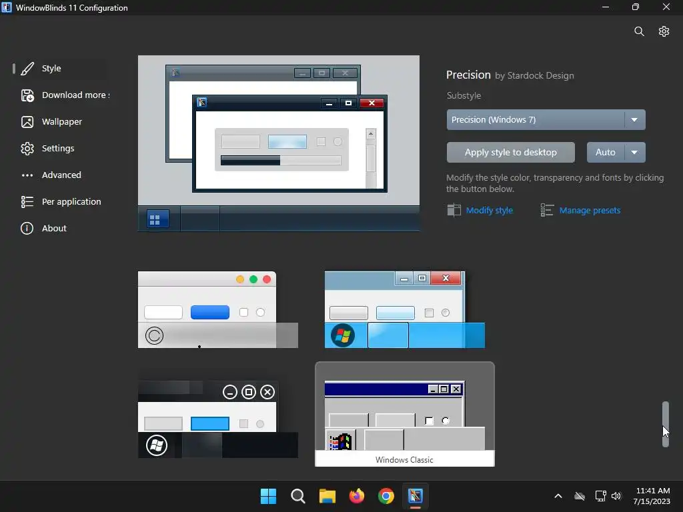Launch Firefox from taskbar
Image resolution: width=683 pixels, height=512 pixels.
(x=357, y=496)
